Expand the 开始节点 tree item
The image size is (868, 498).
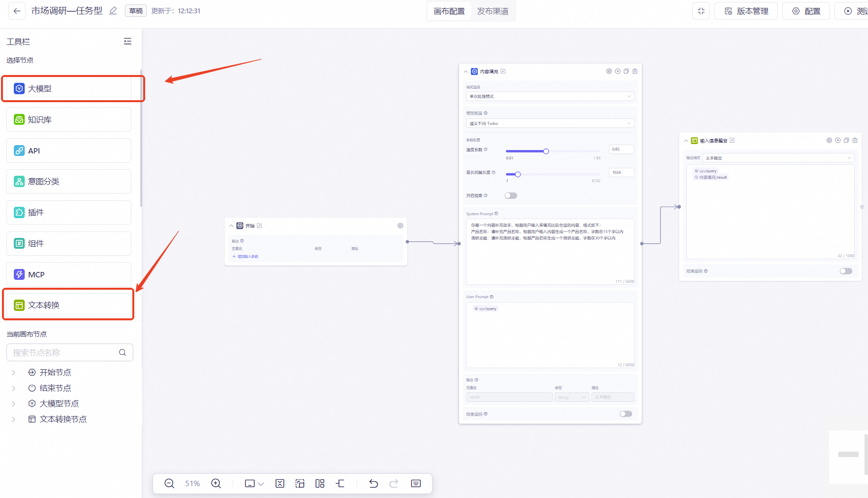pos(14,373)
